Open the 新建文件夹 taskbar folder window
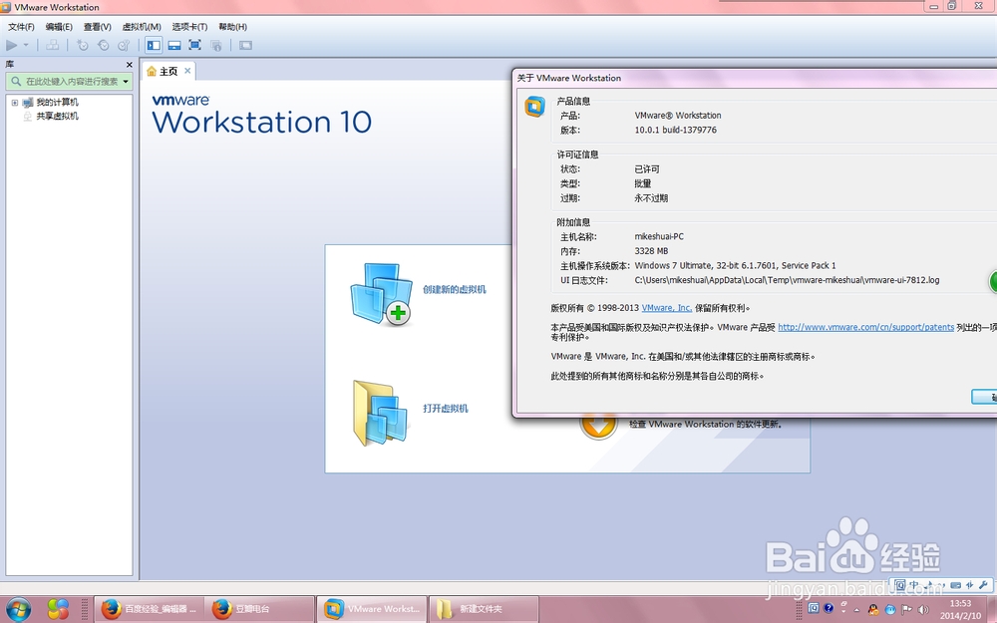Screen dimensions: 997x623 coord(484,609)
